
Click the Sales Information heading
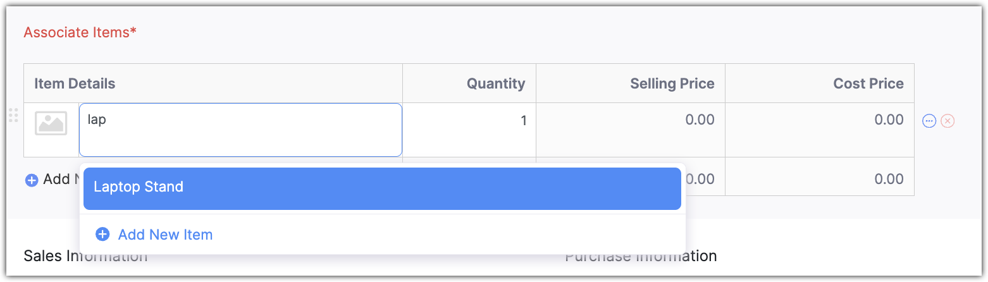(85, 257)
